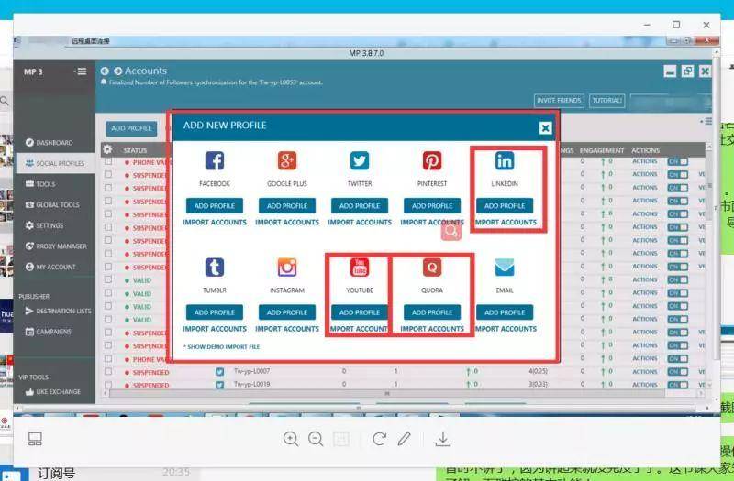Open Actions menu in Tw-yp-L0007 row
The image size is (734, 481).
click(x=645, y=372)
